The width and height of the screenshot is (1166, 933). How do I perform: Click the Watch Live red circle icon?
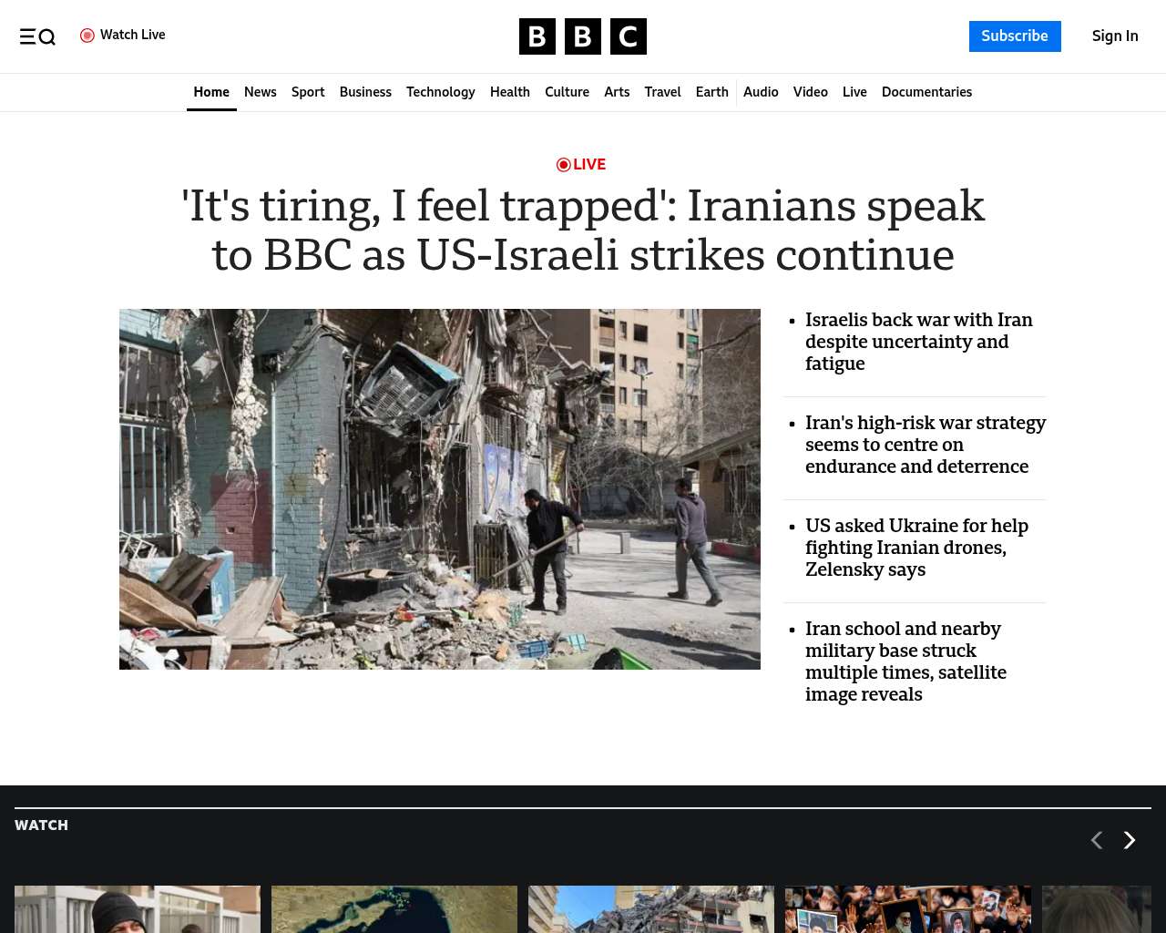click(87, 36)
